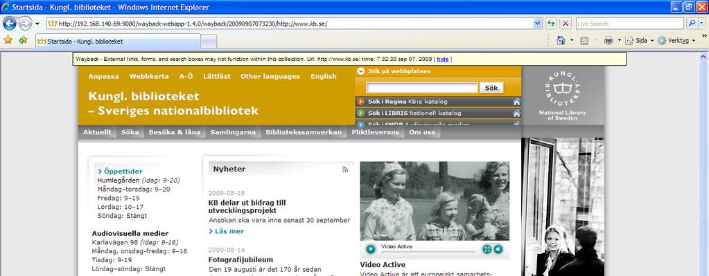Image resolution: width=709 pixels, height=276 pixels.
Task: Open the Samlingarna menu tab
Action: pos(233,132)
